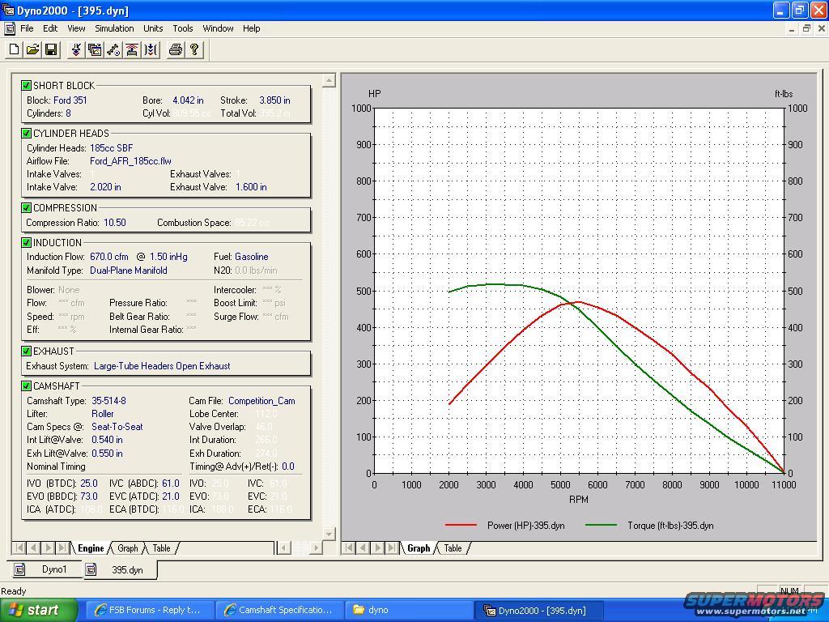Toggle the SHORT BLOCK checkbox
This screenshot has height=622, width=829.
pos(27,85)
